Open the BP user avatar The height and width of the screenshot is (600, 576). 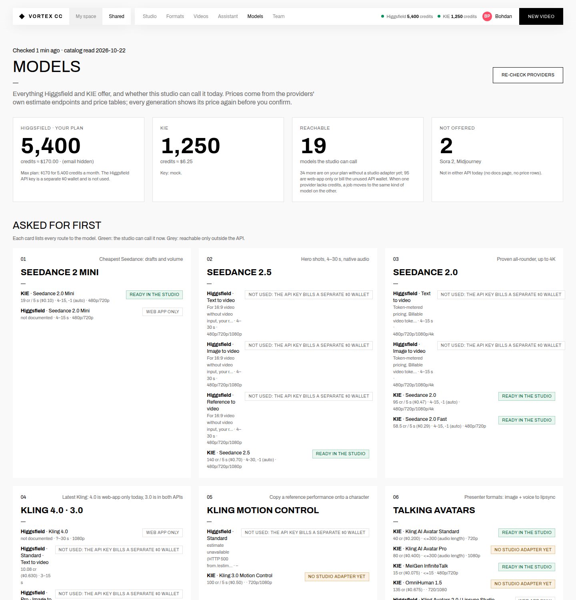coord(487,16)
